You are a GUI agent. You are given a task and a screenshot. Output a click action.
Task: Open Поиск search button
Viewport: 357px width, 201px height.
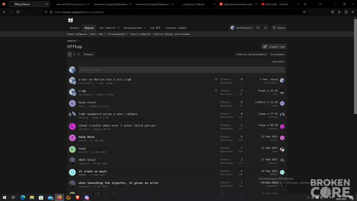click(x=279, y=28)
